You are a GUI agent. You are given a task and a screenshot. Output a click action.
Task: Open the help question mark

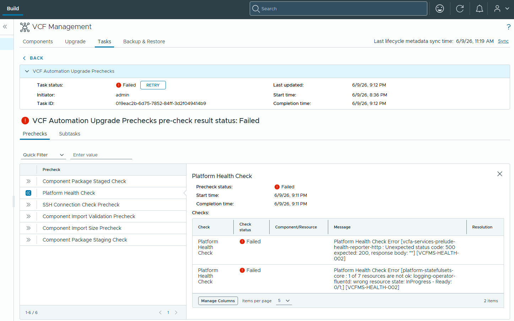click(x=508, y=27)
